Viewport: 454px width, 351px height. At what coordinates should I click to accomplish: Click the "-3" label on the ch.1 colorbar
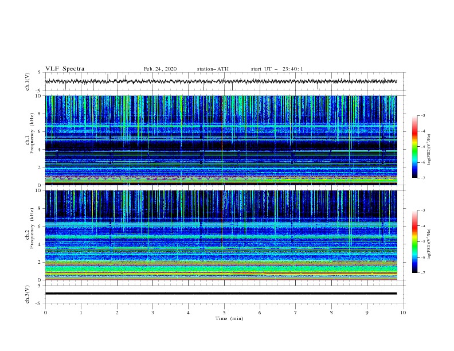pyautogui.click(x=422, y=115)
